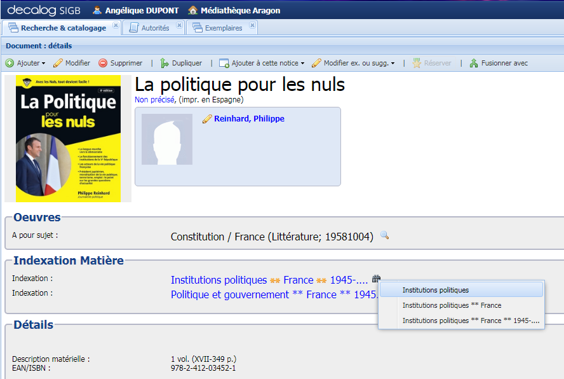Click the Fusionner avec merge icon
The height and width of the screenshot is (379, 564).
click(x=473, y=63)
